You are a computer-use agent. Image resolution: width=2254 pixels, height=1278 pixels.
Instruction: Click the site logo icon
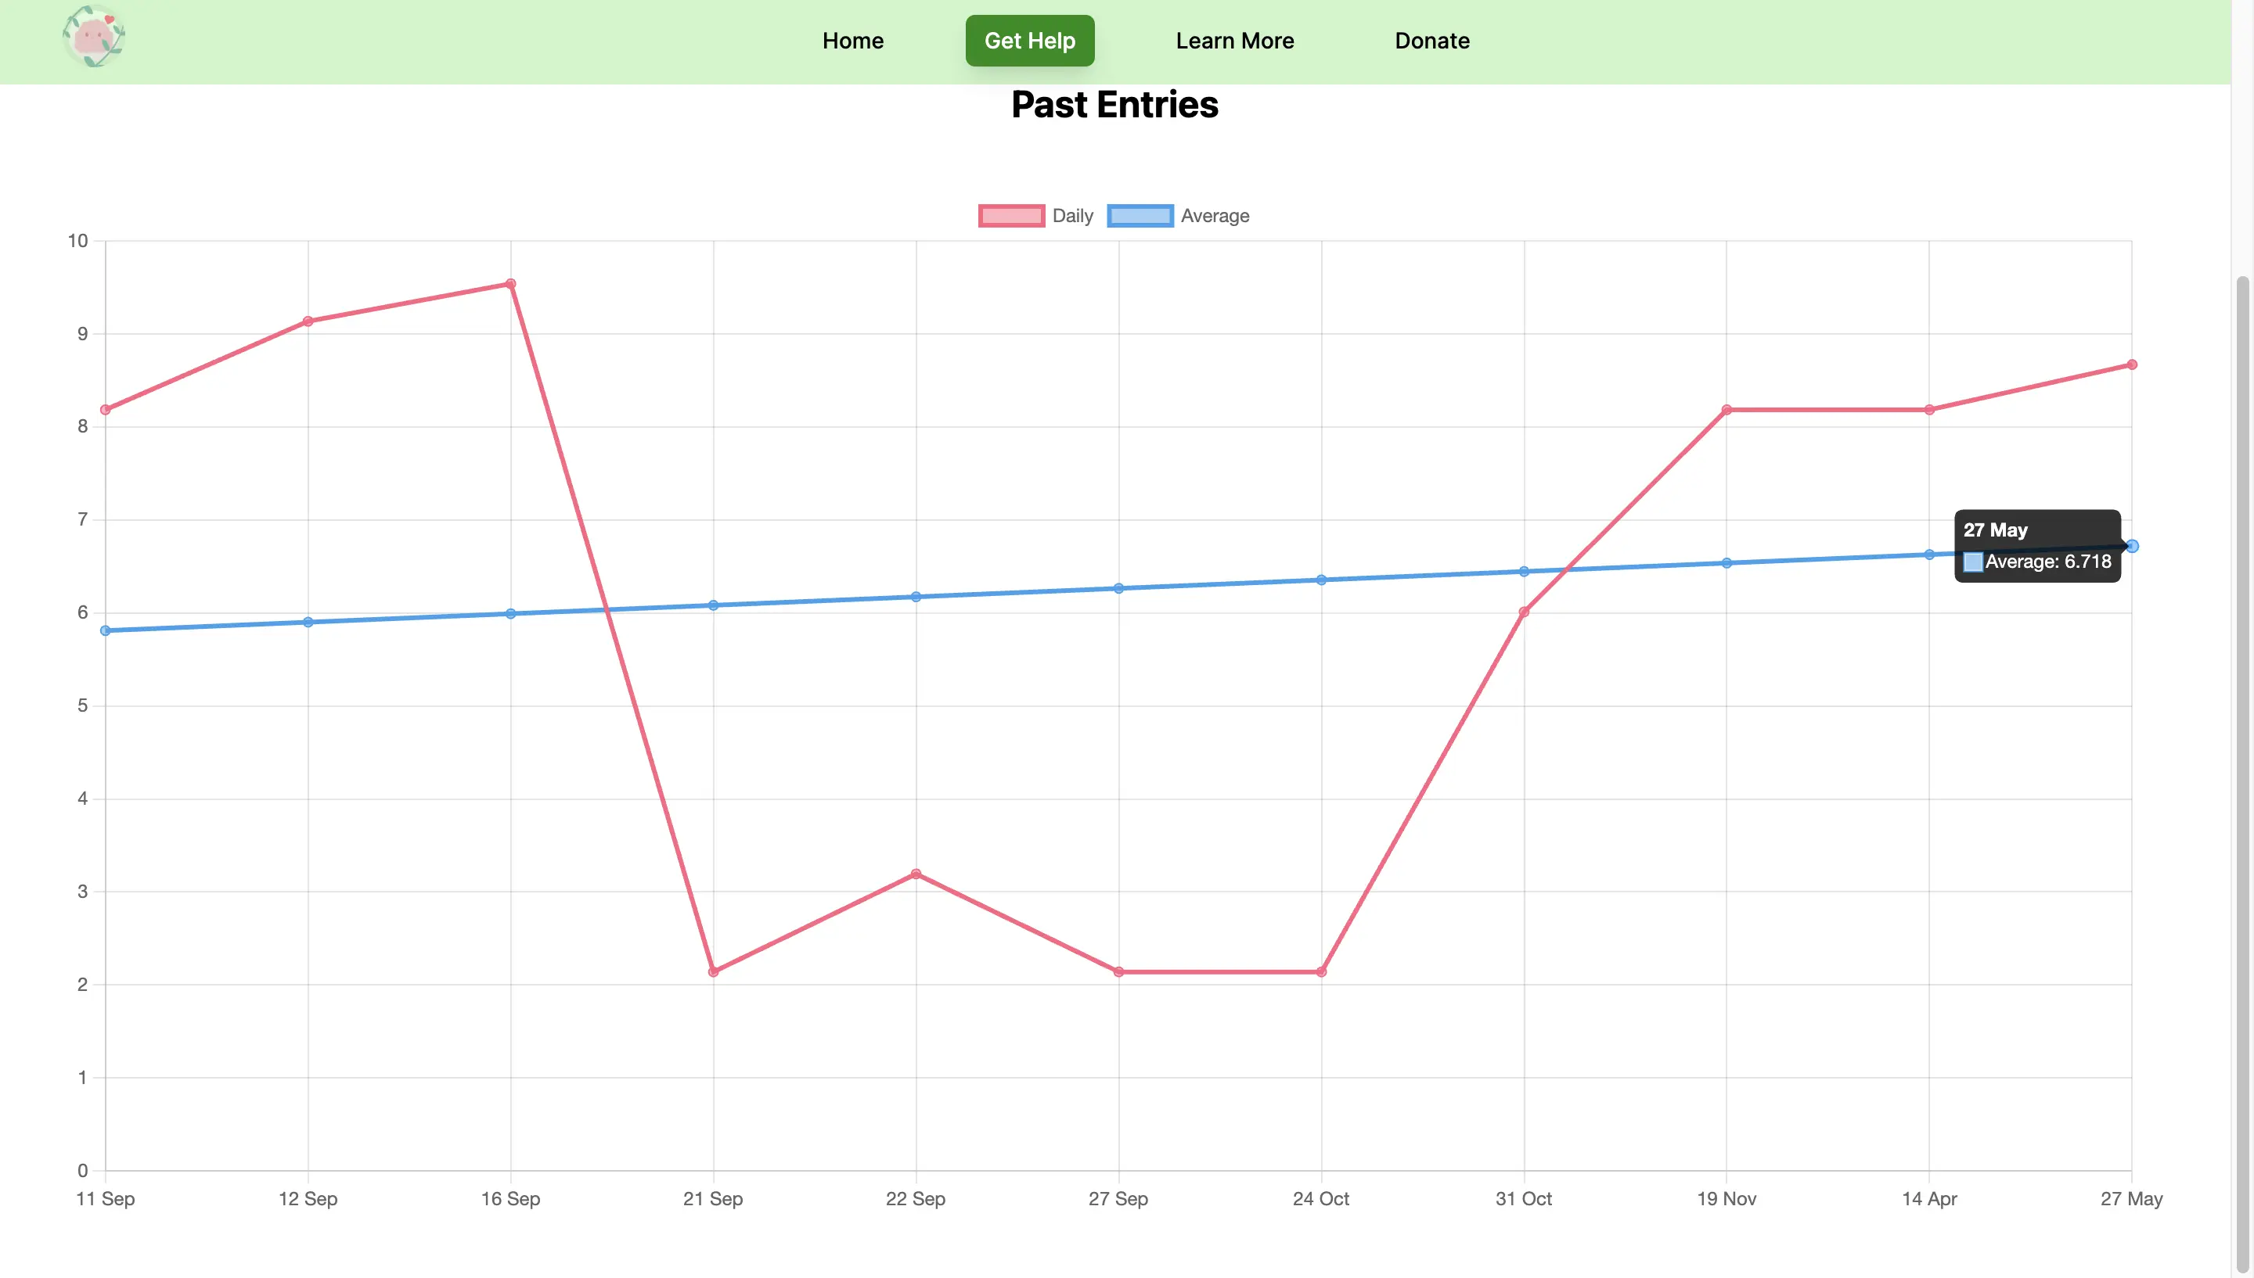tap(93, 37)
